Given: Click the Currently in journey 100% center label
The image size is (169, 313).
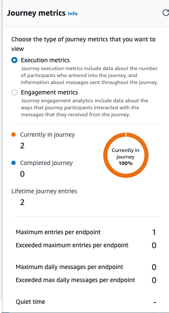Looking at the screenshot, I should tap(125, 157).
